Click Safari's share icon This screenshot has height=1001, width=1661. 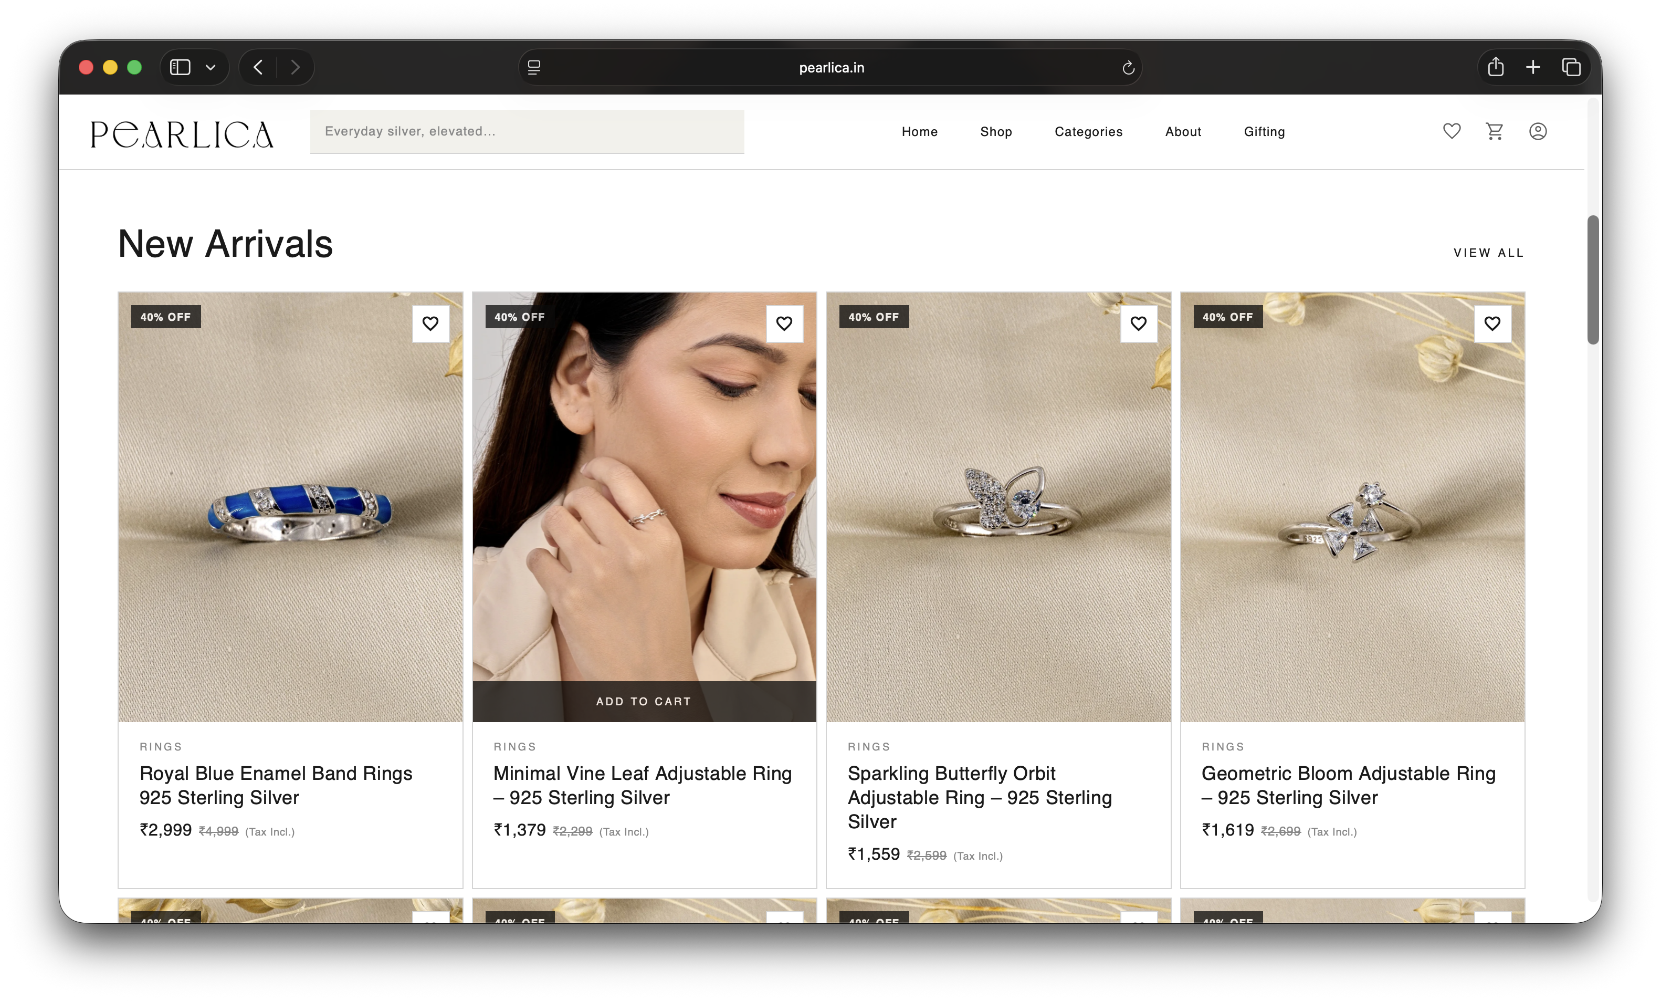pyautogui.click(x=1496, y=67)
